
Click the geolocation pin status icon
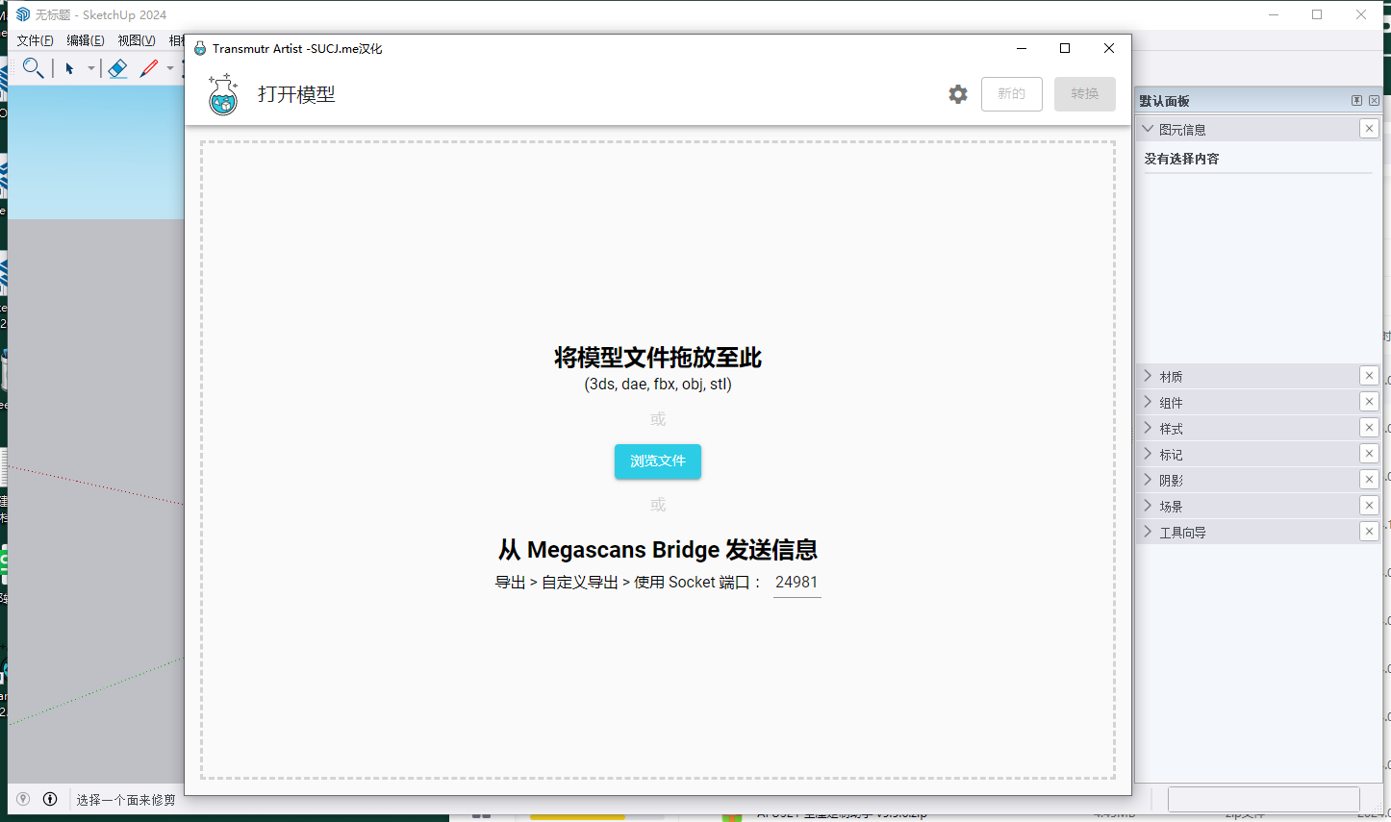pyautogui.click(x=23, y=799)
